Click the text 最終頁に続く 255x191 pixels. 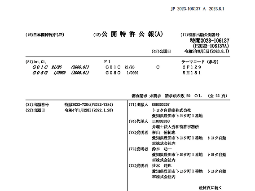point(210,188)
